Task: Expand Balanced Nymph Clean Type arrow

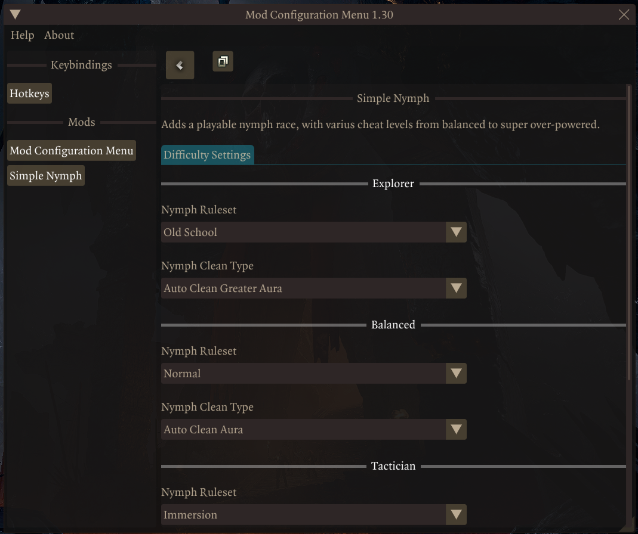Action: [456, 430]
